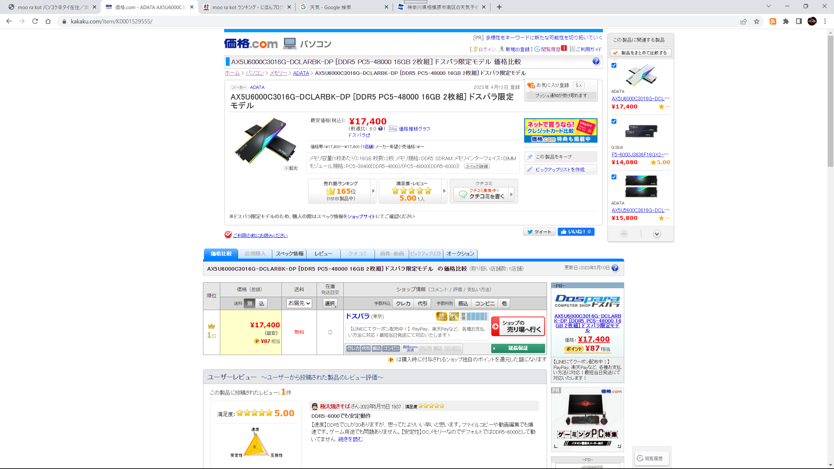Click help icon beside 更新日 date

click(615, 268)
